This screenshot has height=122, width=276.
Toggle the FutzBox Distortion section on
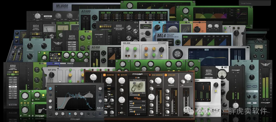click(105, 75)
